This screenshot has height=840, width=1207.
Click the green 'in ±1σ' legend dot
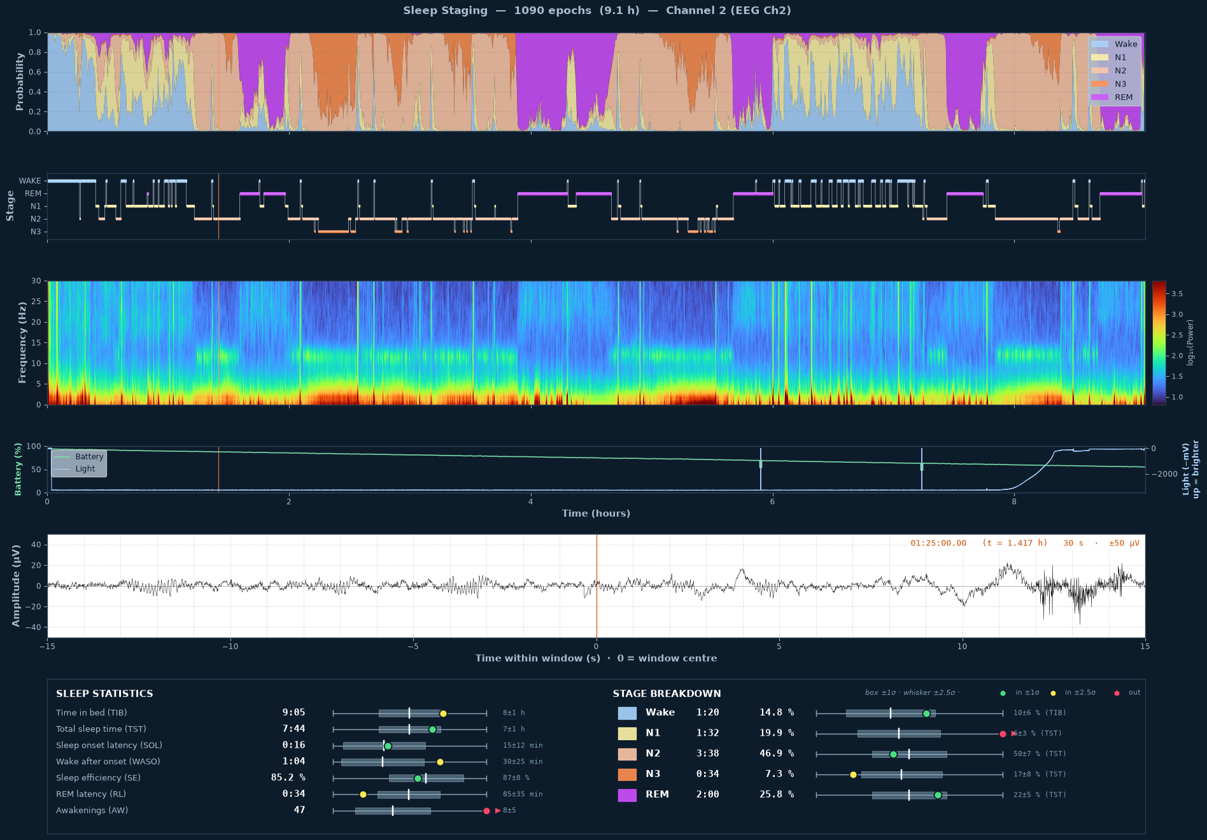click(x=1003, y=693)
